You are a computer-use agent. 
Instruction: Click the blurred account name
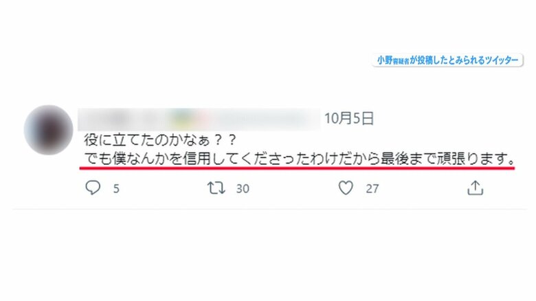point(199,119)
